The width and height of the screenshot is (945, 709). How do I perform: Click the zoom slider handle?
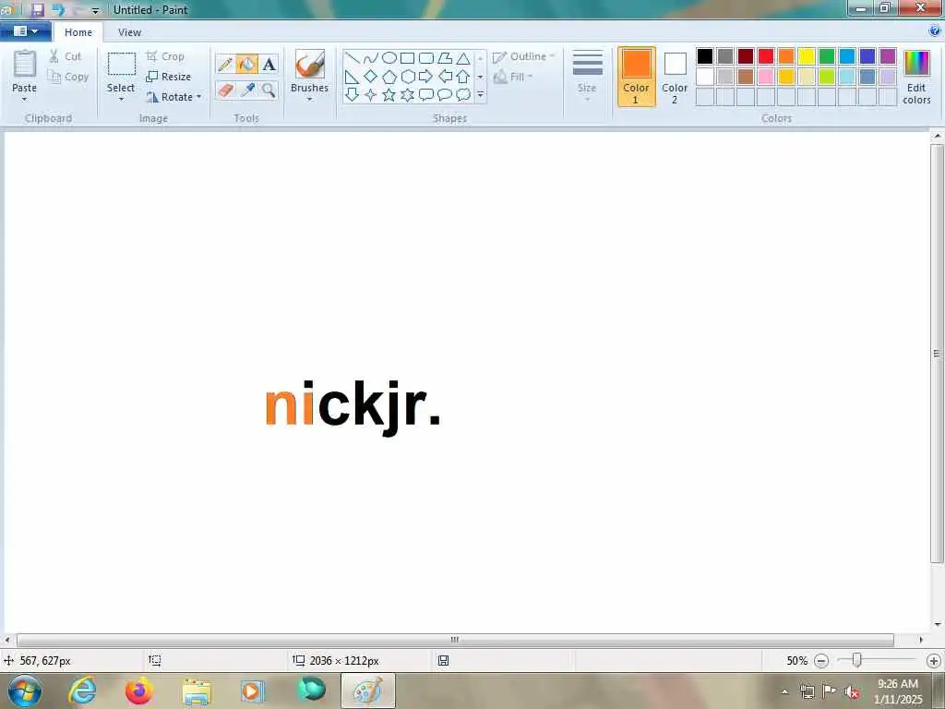click(x=856, y=661)
